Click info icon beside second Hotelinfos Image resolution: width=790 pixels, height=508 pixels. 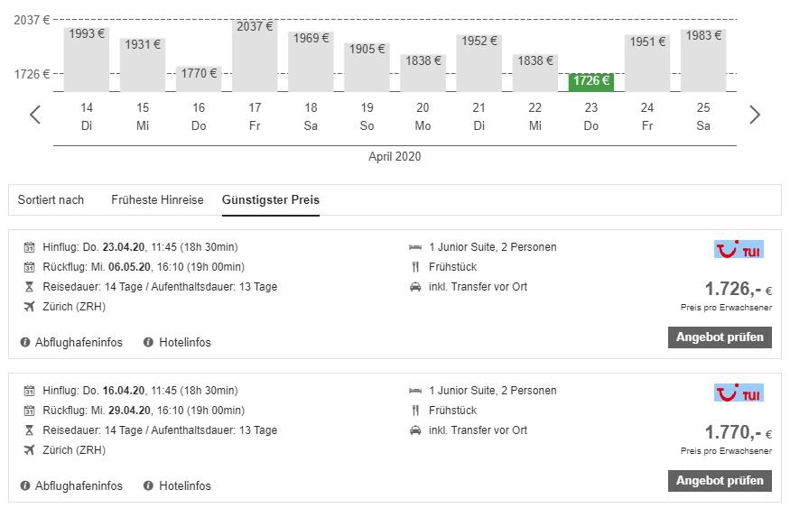148,485
